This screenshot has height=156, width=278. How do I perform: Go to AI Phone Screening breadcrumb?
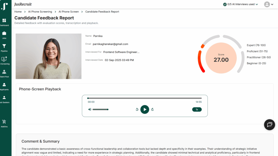pos(40,12)
